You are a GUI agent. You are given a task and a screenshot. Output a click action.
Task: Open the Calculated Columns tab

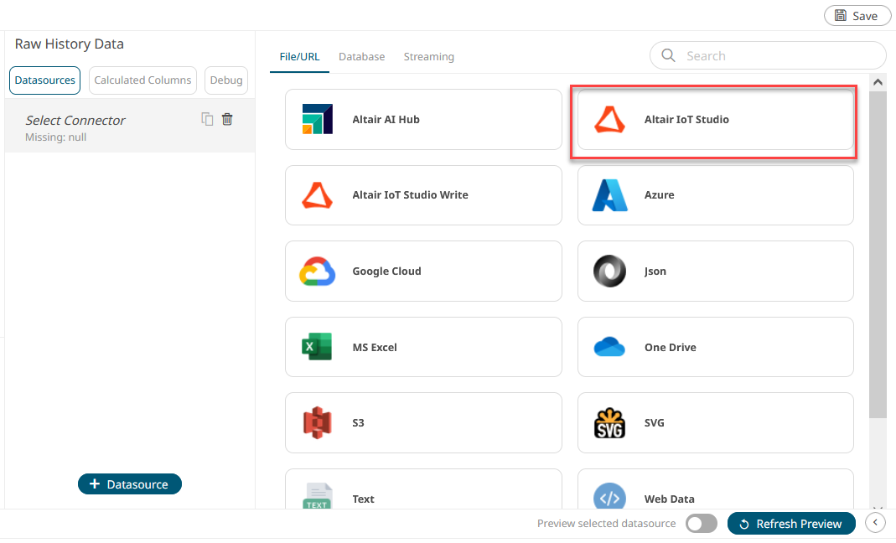142,80
